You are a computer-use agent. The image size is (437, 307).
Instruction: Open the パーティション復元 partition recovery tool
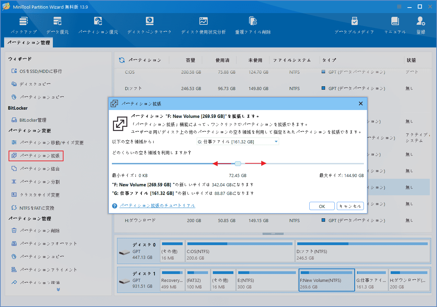[98, 25]
